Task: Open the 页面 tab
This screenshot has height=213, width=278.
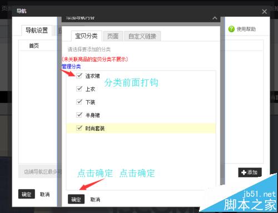Action: 113,36
